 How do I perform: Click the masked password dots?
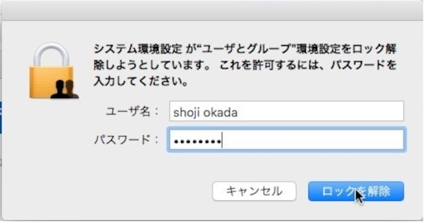pos(195,141)
